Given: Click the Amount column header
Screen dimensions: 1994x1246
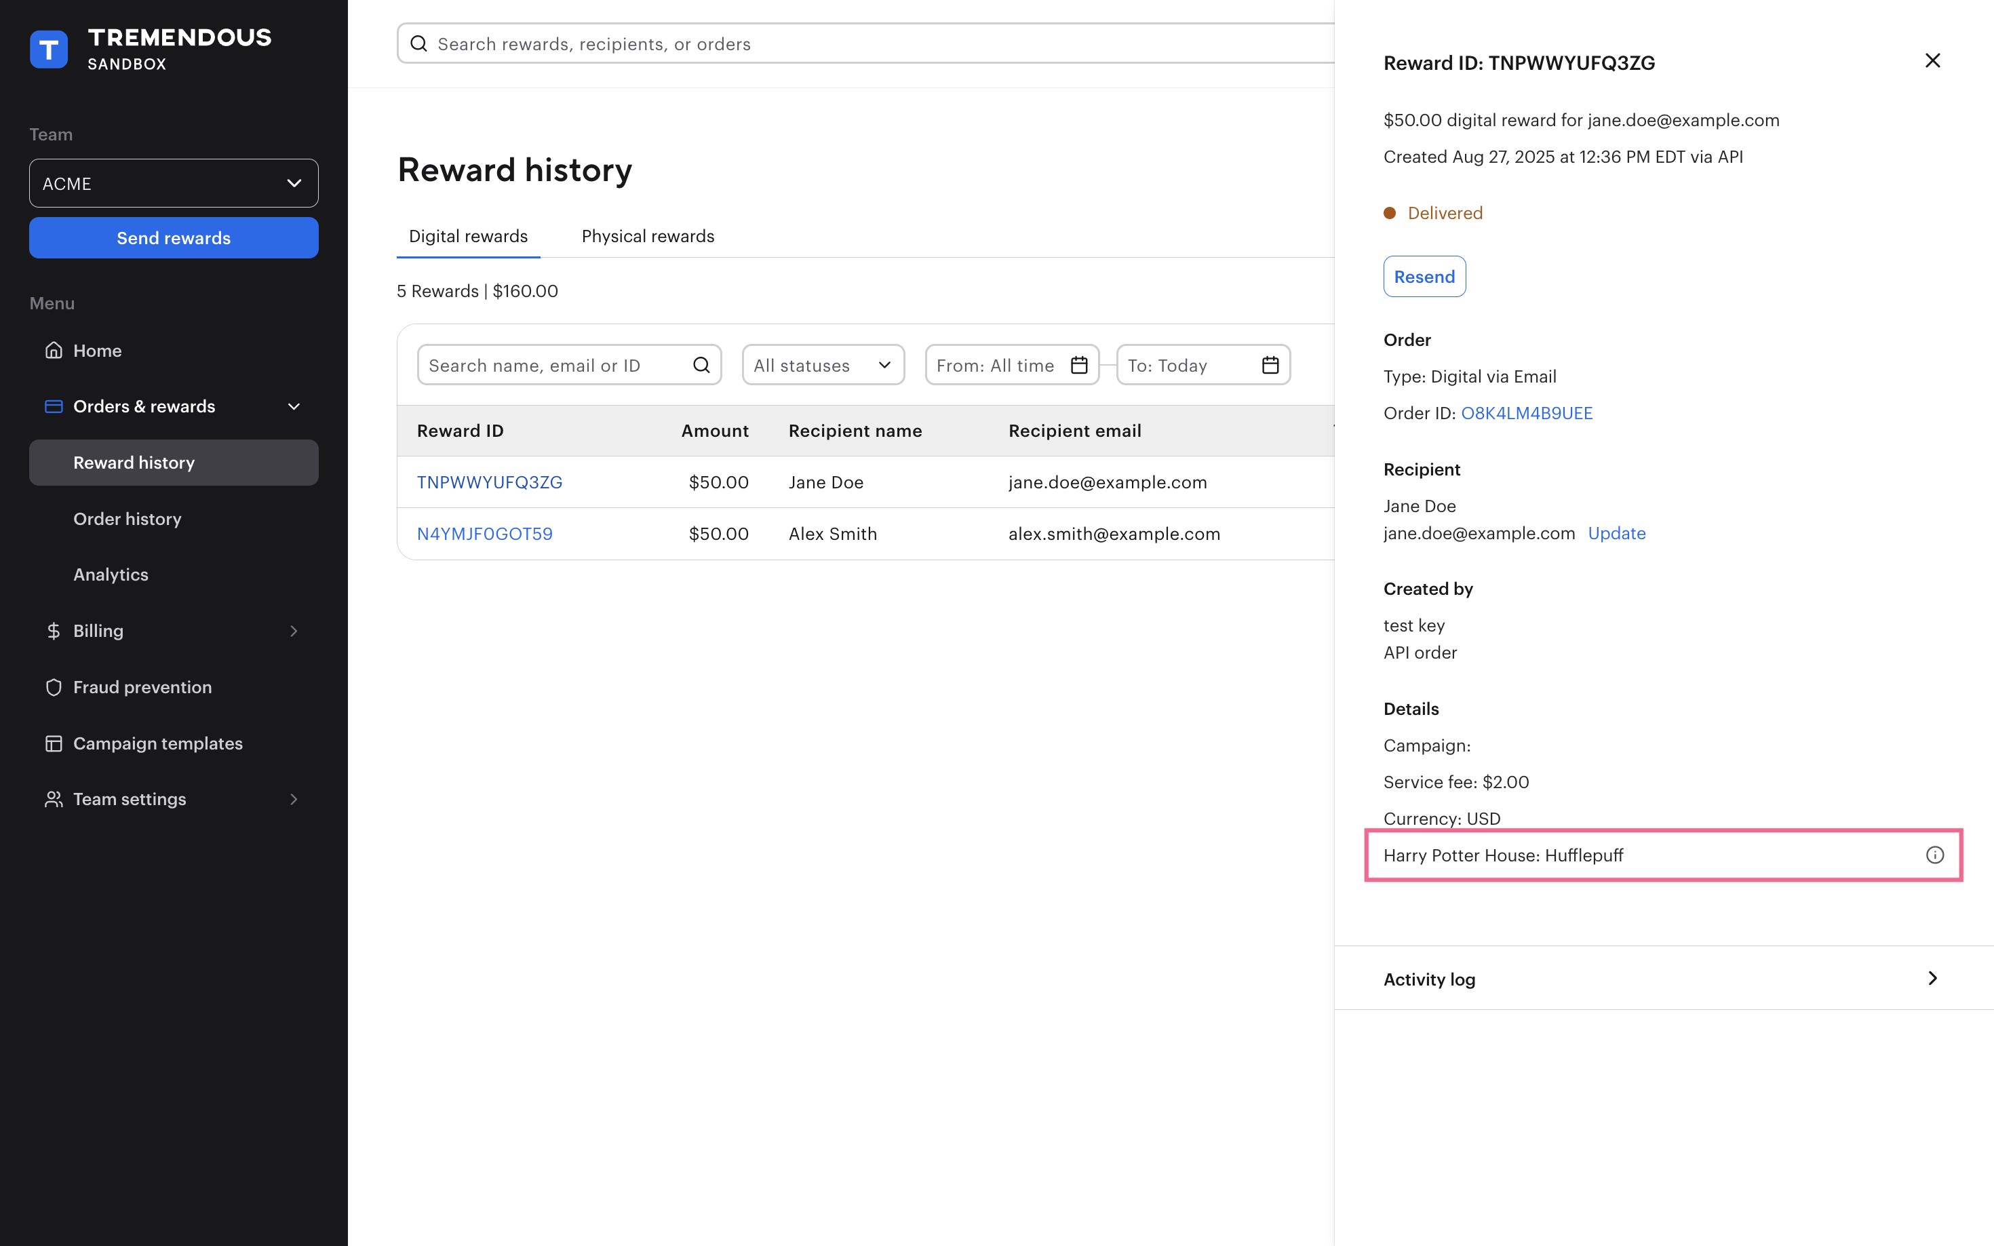Looking at the screenshot, I should tap(714, 431).
